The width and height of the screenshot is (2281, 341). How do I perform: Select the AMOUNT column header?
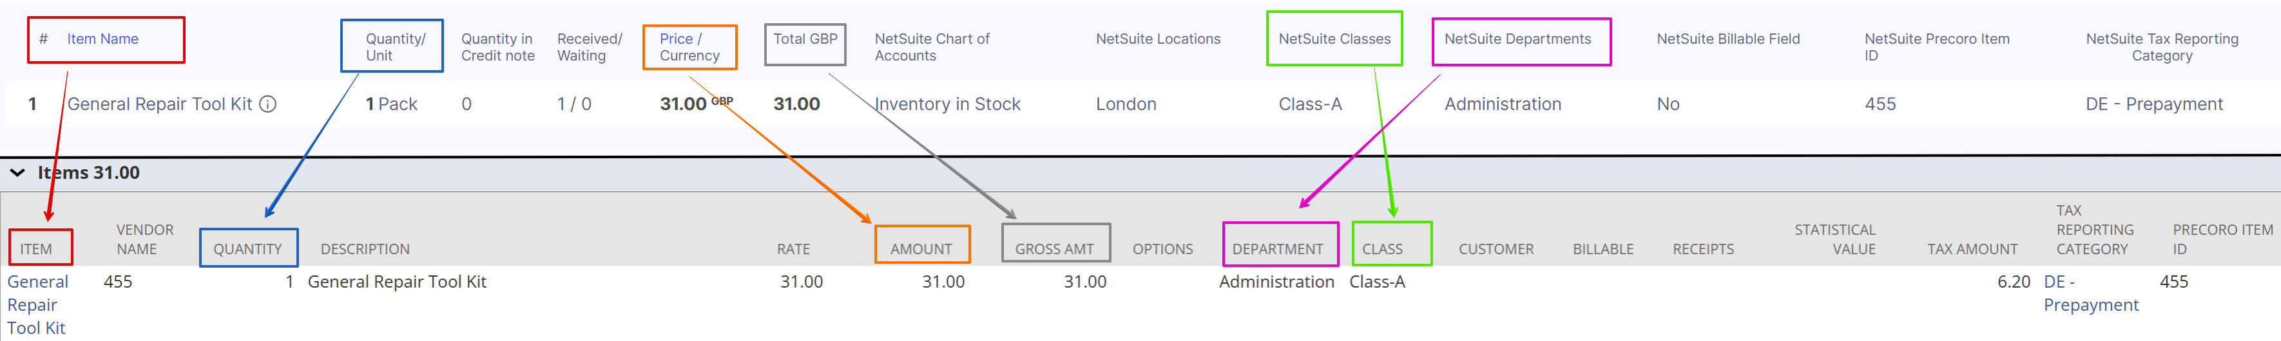(x=921, y=249)
